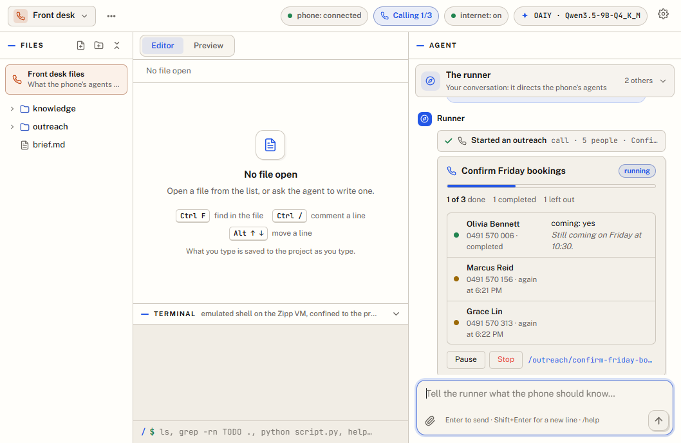Open the Front desk project dropdown

click(51, 15)
